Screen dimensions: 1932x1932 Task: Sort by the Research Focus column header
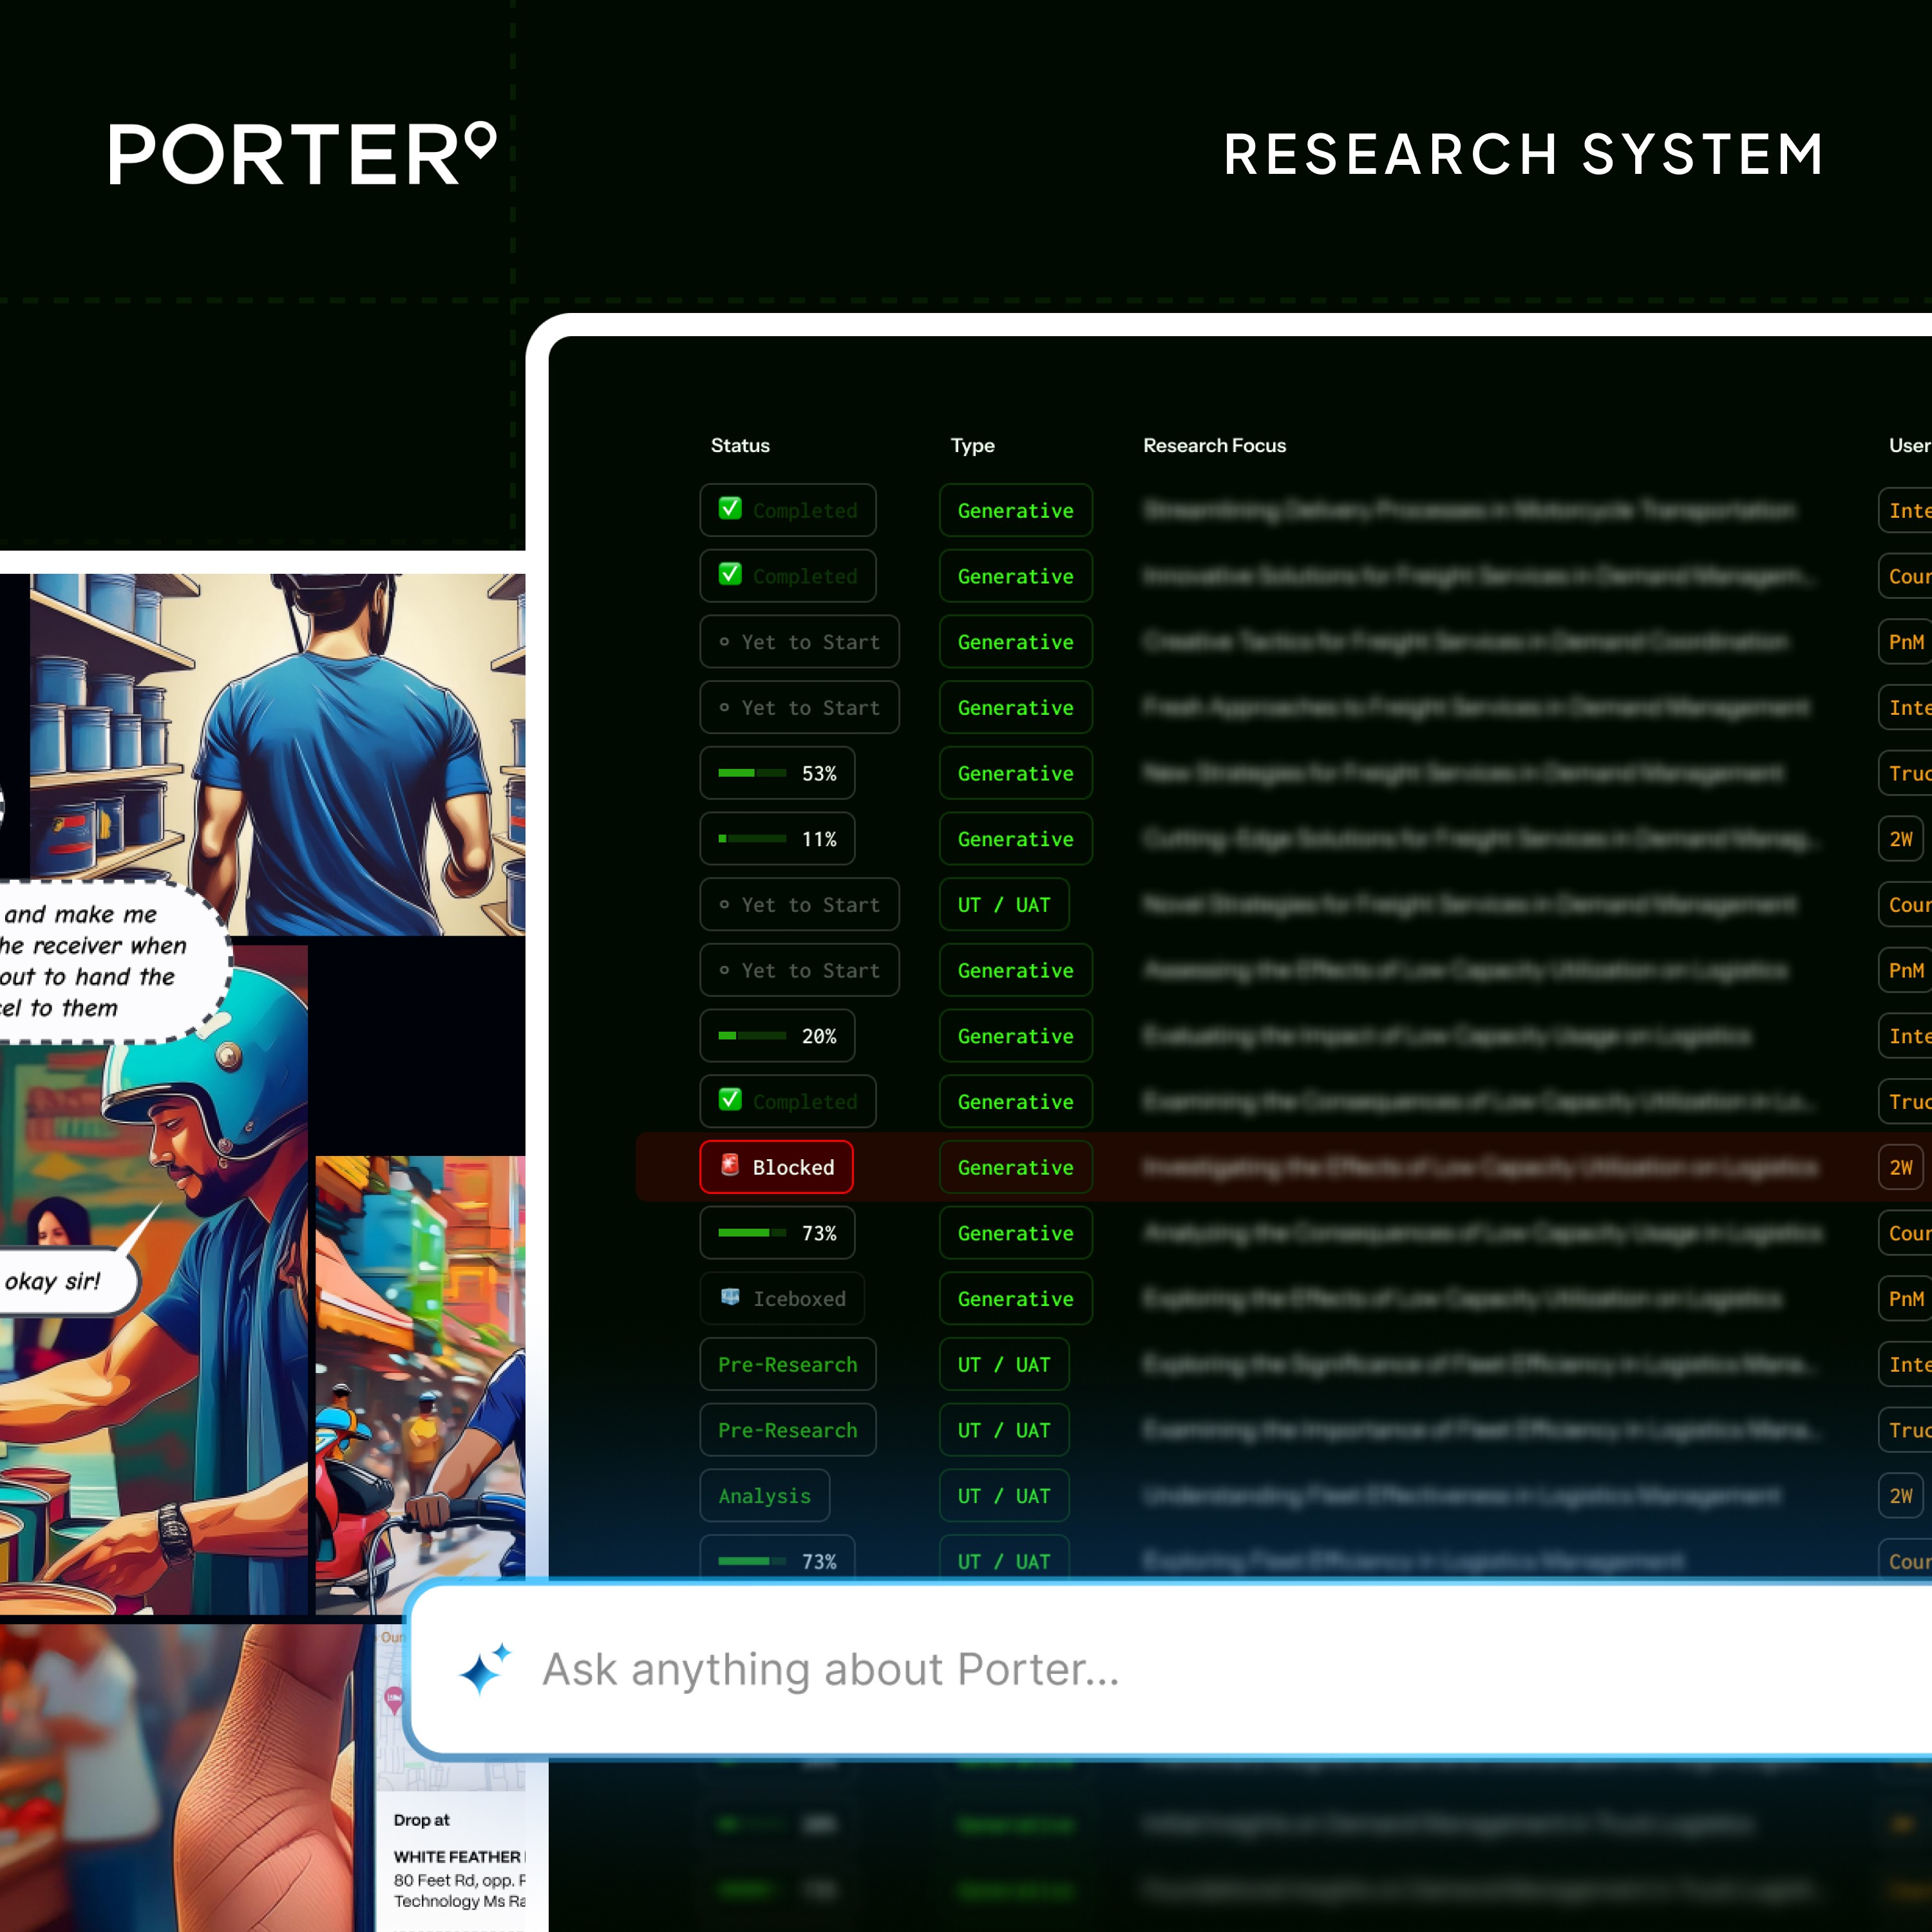pos(1214,446)
